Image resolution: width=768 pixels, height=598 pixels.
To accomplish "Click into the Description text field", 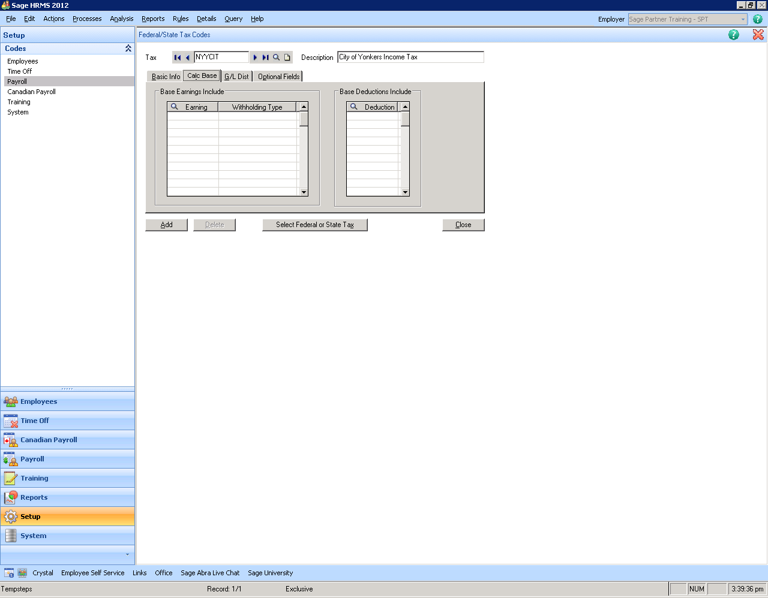I will 410,58.
